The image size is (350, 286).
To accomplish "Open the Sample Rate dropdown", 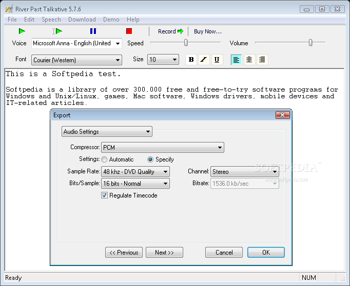I will pyautogui.click(x=135, y=172).
